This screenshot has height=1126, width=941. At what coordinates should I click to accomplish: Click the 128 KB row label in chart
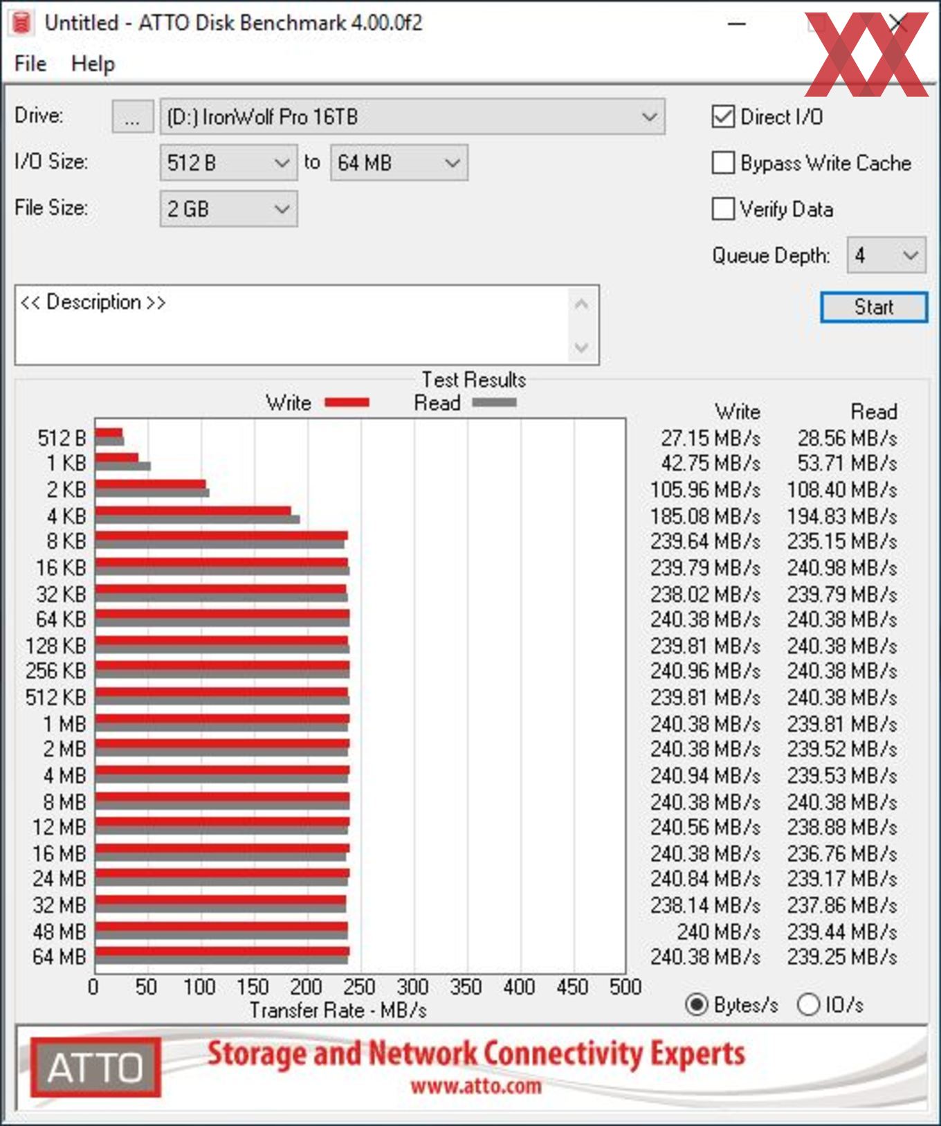click(56, 646)
